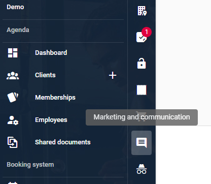Open Shared documents menu item

pos(63,142)
